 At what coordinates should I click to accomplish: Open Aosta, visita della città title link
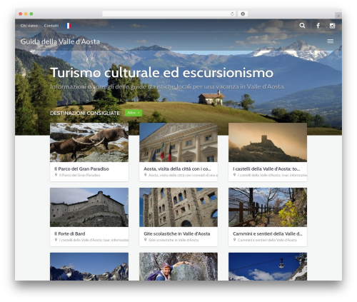click(177, 168)
